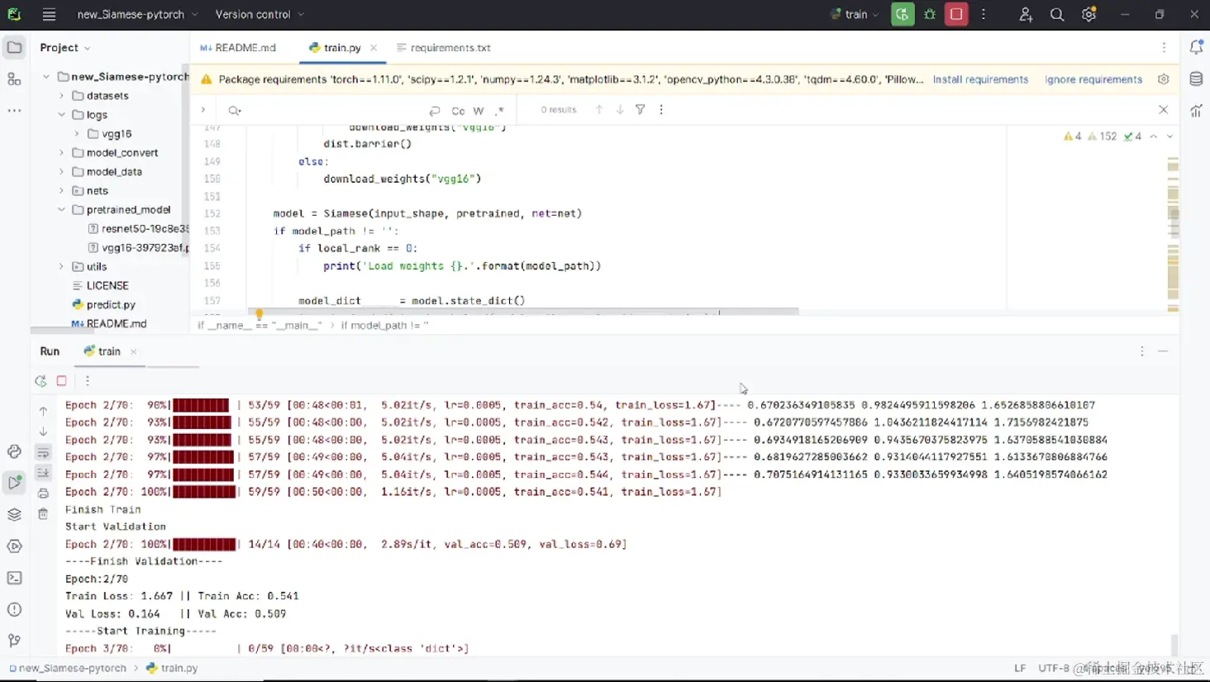Viewport: 1210px width, 682px height.
Task: Expand the model_convert folder
Action: (x=61, y=153)
